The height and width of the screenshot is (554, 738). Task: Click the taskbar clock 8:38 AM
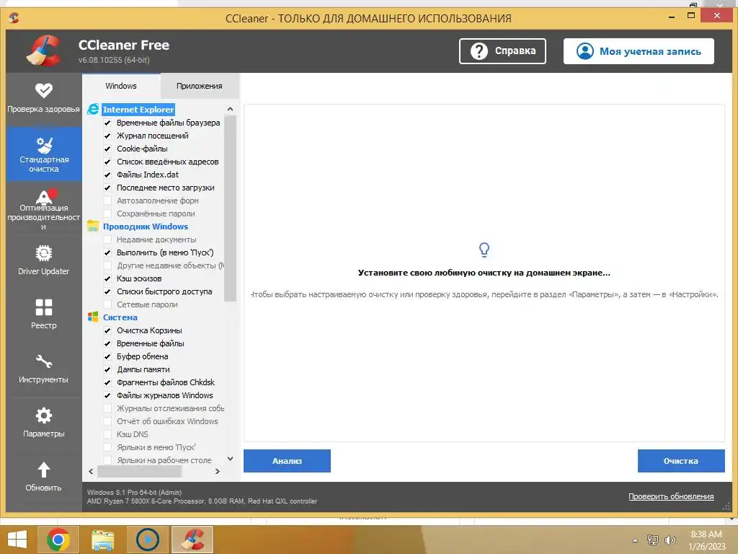(706, 535)
